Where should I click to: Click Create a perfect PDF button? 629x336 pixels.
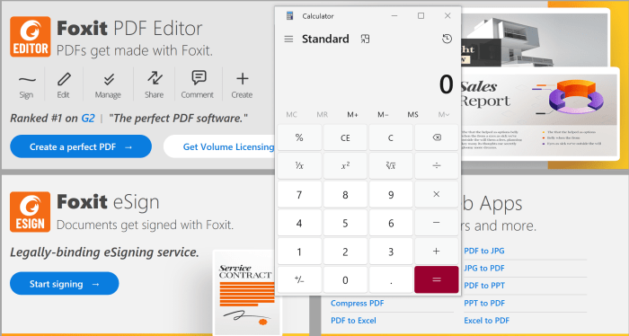point(81,146)
